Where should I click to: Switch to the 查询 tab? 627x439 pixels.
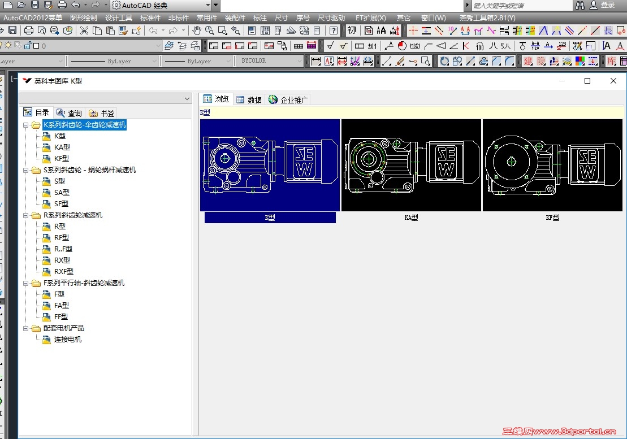69,113
